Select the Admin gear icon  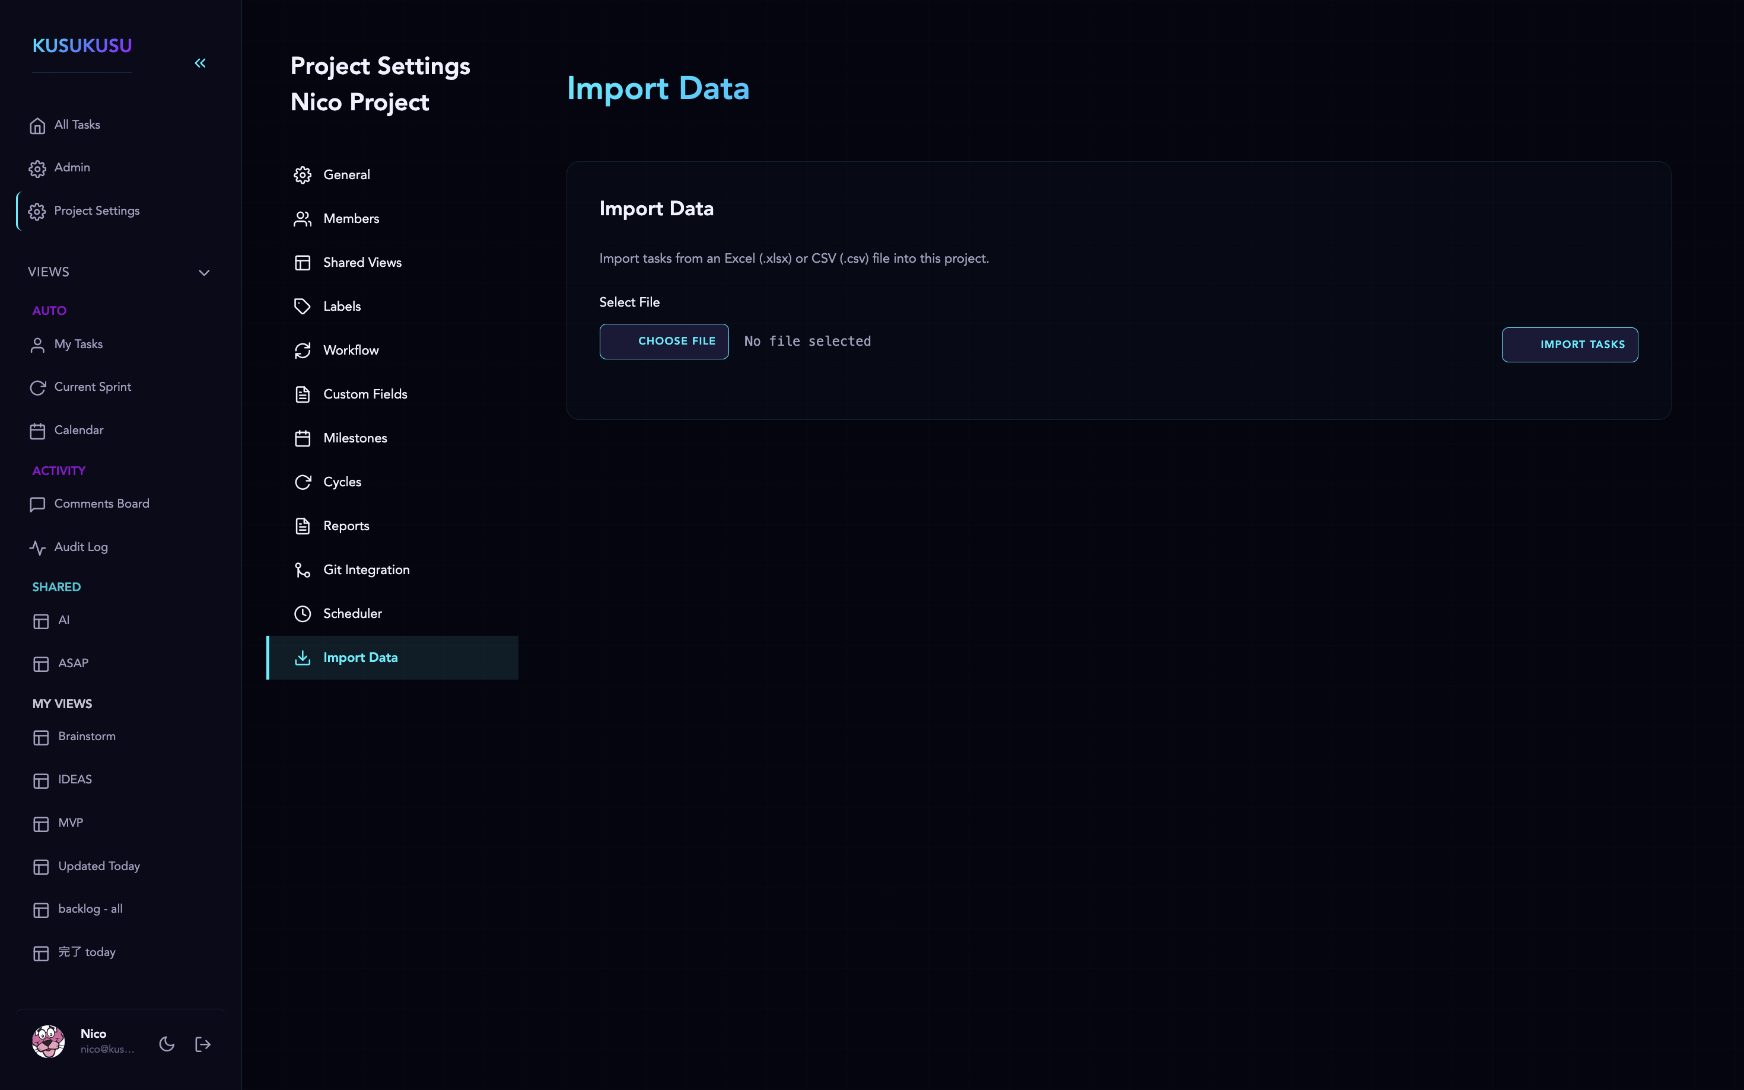pyautogui.click(x=37, y=167)
